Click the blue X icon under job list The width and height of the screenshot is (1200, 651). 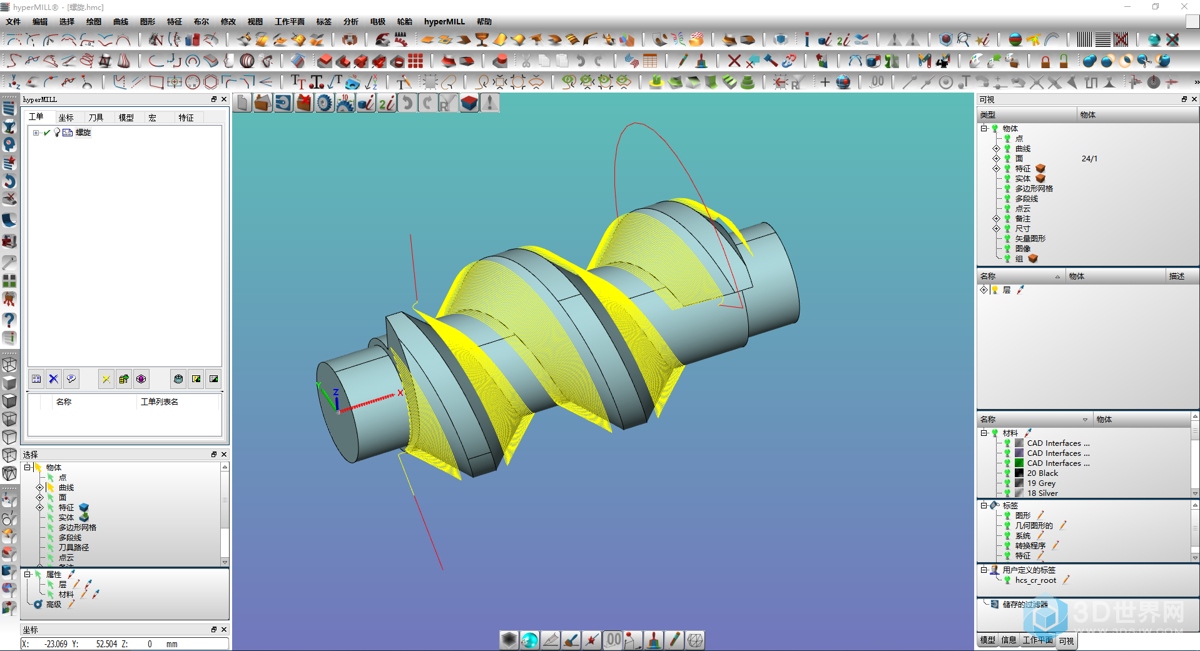54,379
